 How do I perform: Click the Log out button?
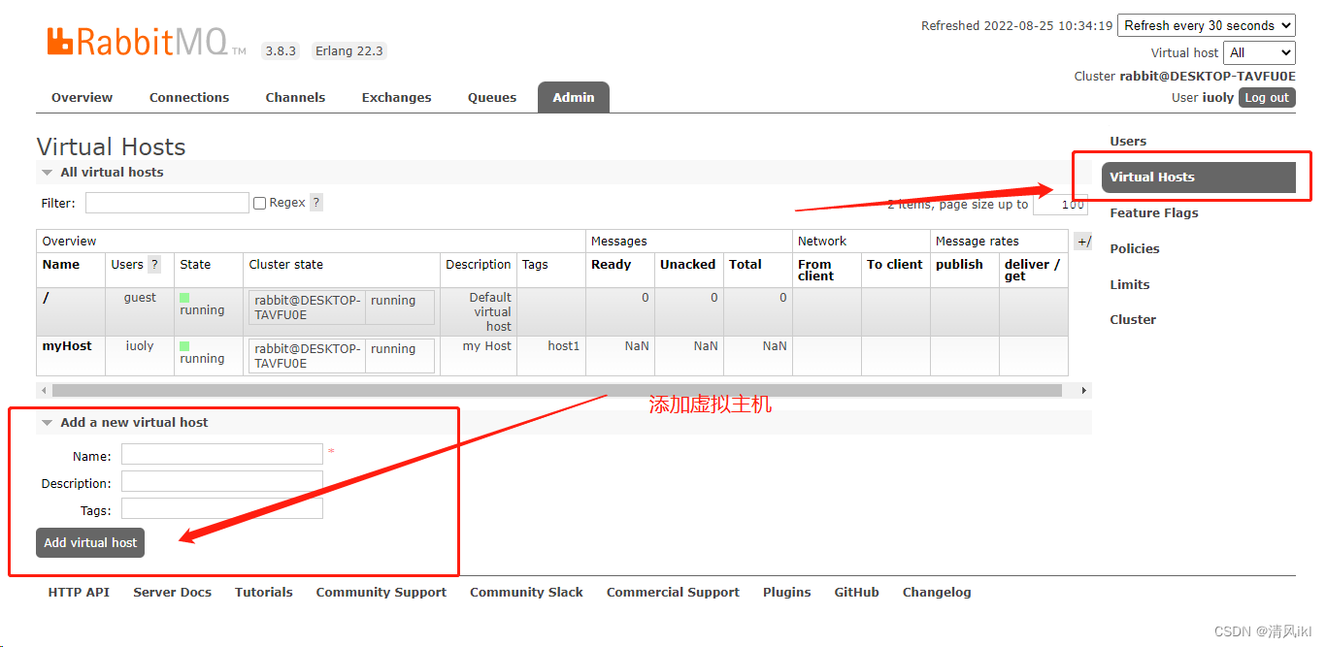click(x=1267, y=97)
